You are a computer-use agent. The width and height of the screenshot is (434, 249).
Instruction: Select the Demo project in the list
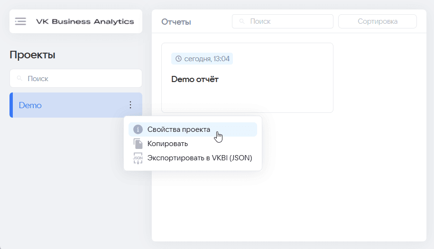(76, 105)
